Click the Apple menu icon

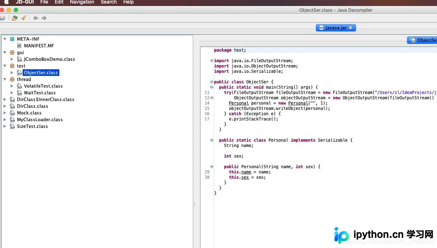point(6,2)
